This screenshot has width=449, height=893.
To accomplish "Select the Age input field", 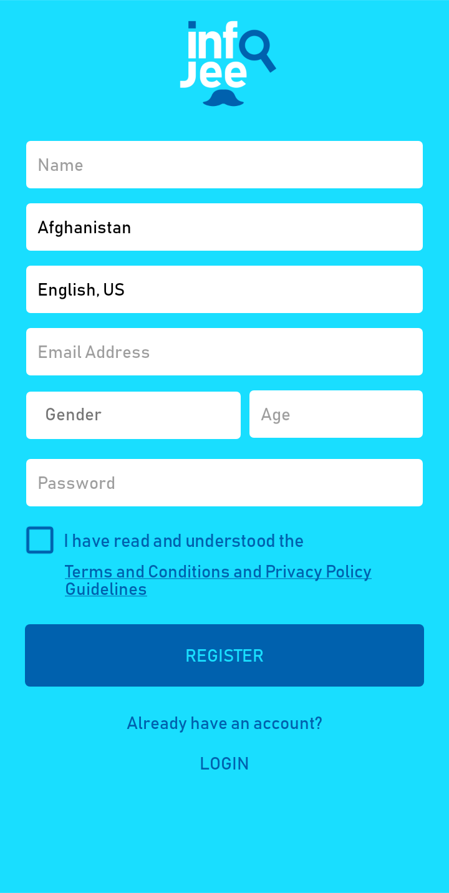I will pyautogui.click(x=336, y=415).
